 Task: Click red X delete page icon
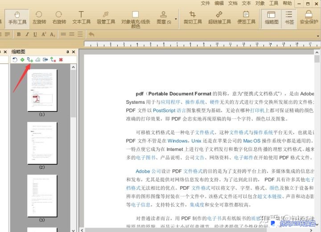[61, 60]
